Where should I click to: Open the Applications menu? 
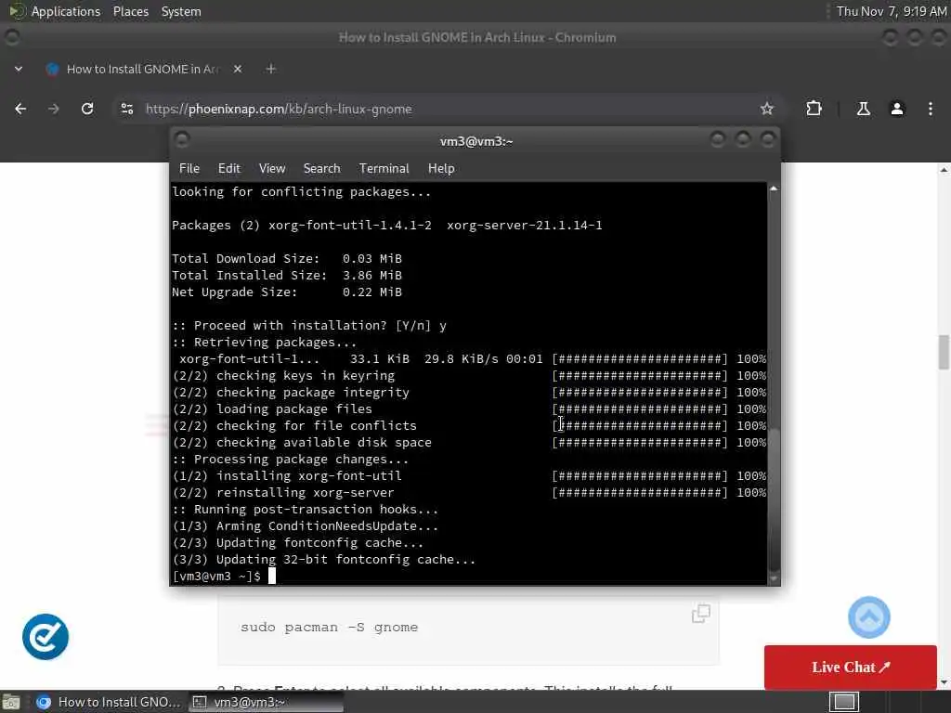66,11
